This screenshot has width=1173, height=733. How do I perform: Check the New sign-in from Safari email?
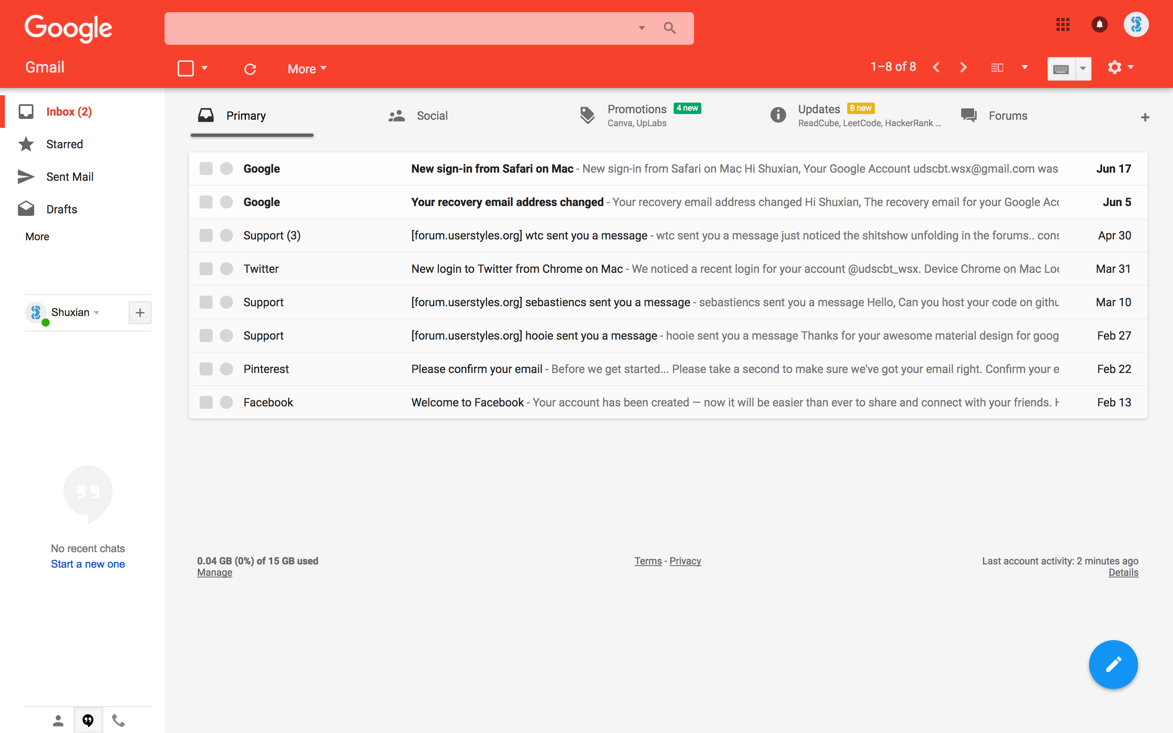[206, 169]
